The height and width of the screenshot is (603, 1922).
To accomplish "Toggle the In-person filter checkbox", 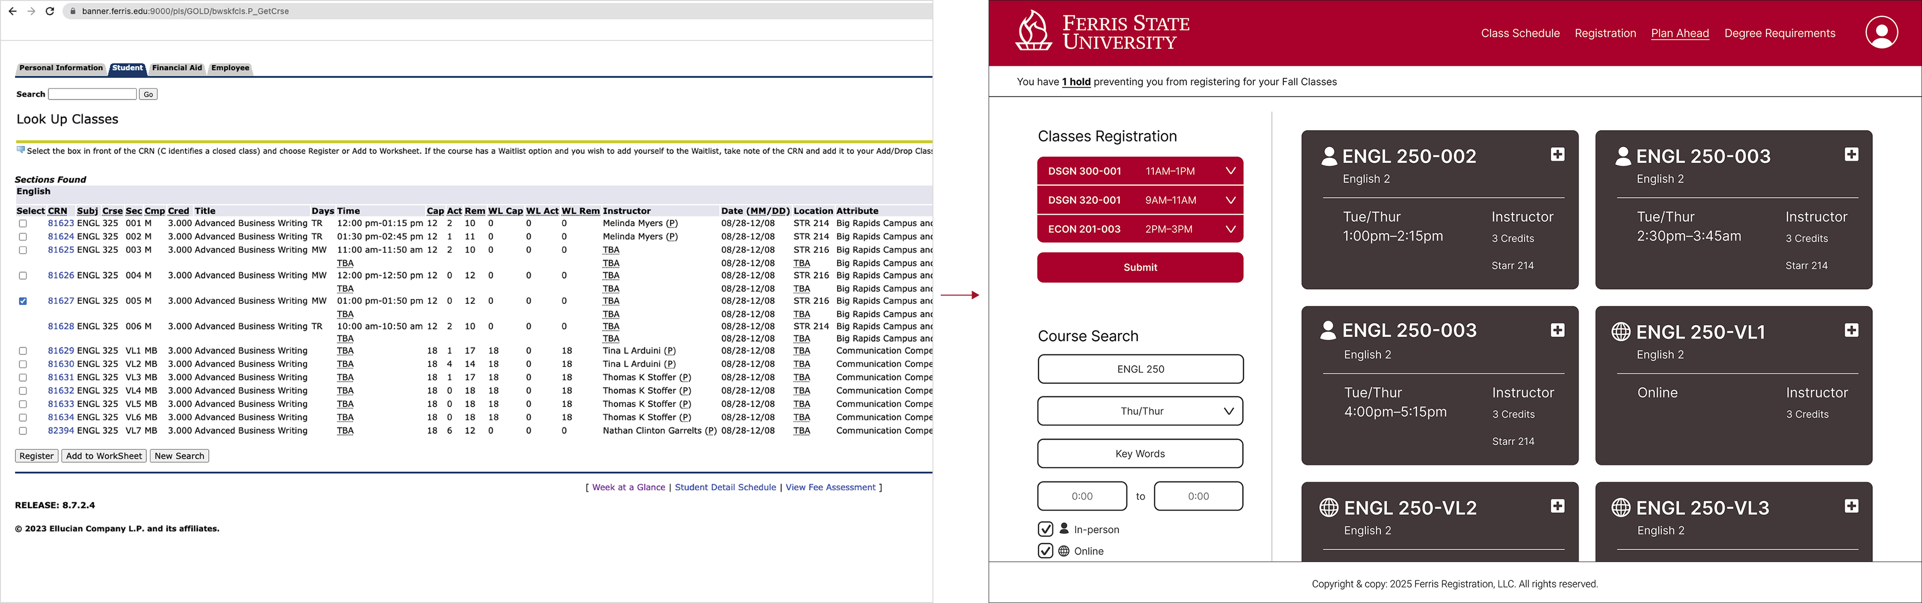I will coord(1045,528).
